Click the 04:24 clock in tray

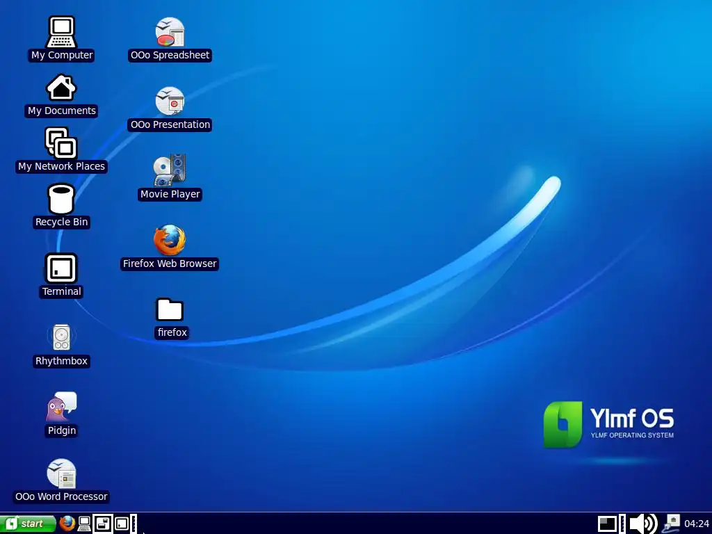(x=697, y=524)
